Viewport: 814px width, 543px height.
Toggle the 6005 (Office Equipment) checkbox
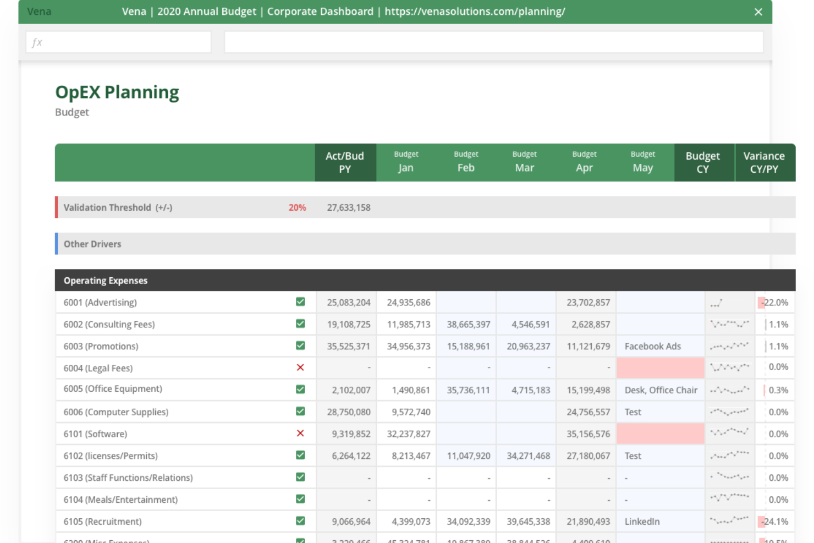point(300,389)
